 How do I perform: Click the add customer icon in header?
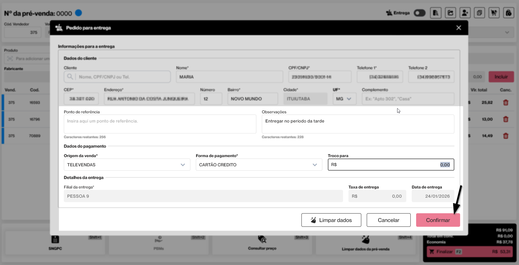point(465,13)
